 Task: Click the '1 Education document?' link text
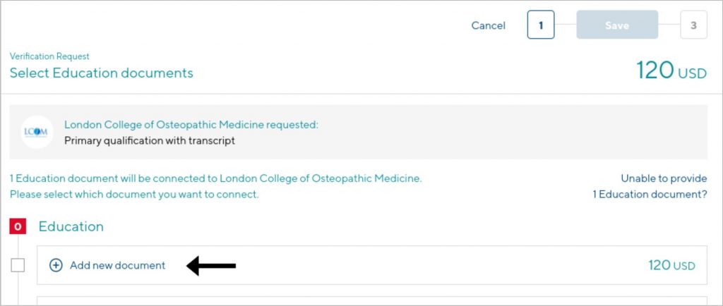tap(650, 195)
